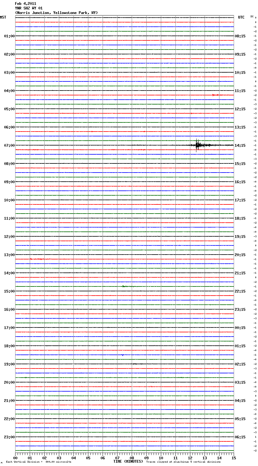Click the 23:15 UTC time label
258x466 pixels.
click(x=240, y=310)
